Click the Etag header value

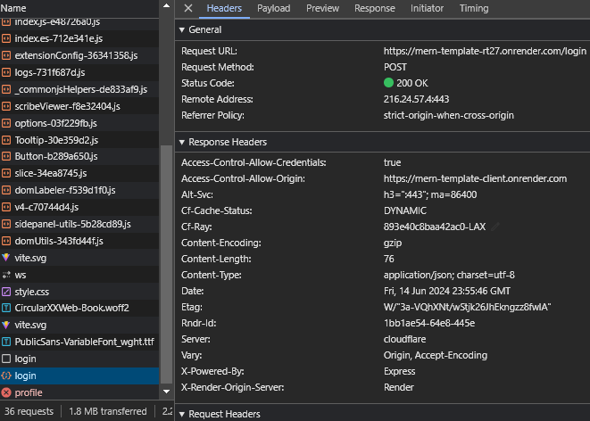pyautogui.click(x=467, y=307)
